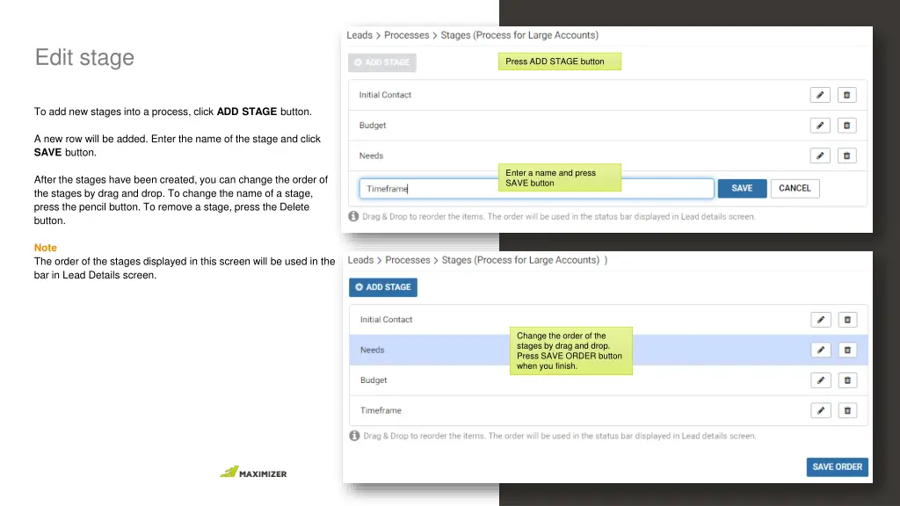Click the SAVE ORDER button
Image resolution: width=900 pixels, height=506 pixels.
click(837, 467)
